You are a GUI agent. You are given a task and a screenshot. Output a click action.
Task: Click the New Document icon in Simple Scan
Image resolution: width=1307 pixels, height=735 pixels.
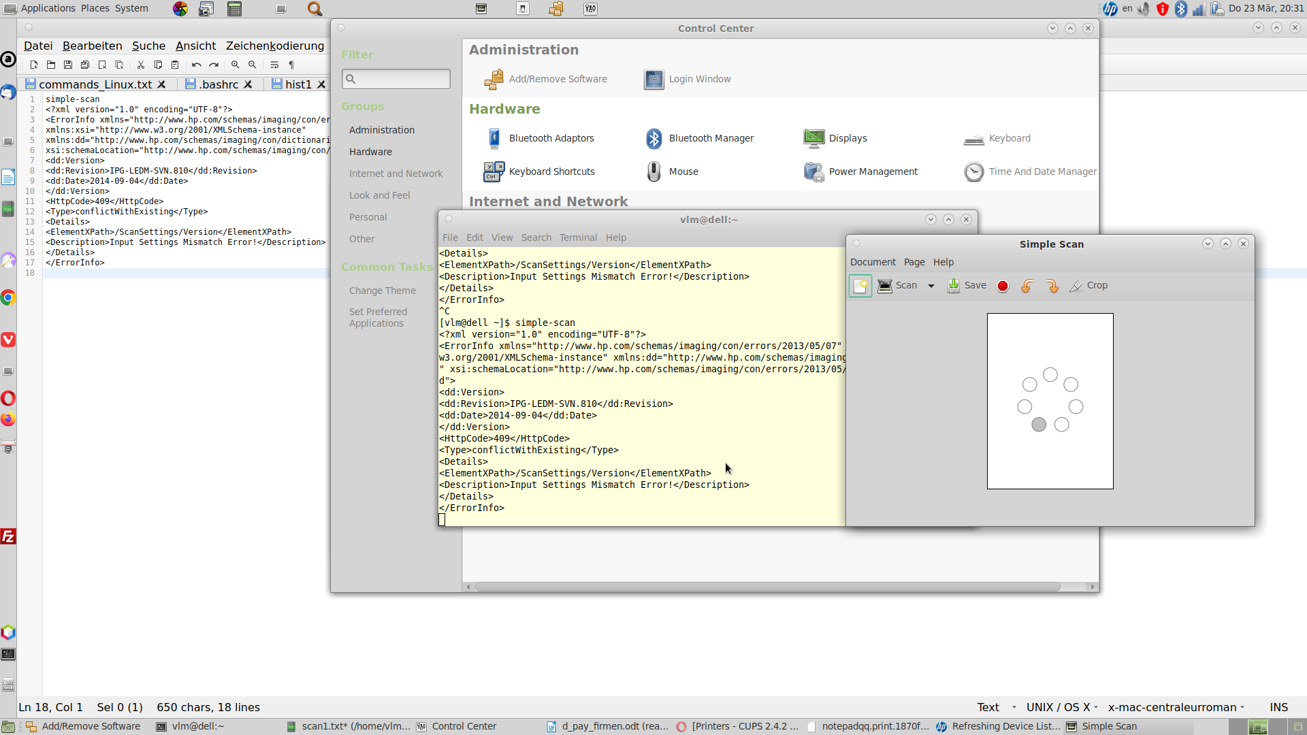coord(860,286)
